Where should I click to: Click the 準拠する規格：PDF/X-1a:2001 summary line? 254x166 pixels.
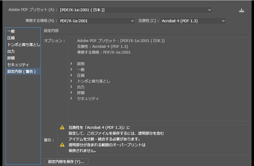(104, 52)
